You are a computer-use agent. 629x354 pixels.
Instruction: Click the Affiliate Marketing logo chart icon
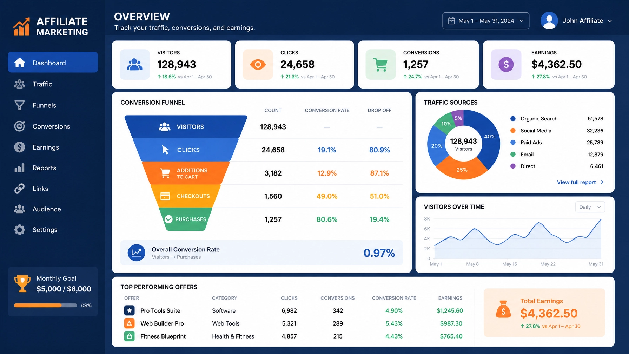coord(21,27)
